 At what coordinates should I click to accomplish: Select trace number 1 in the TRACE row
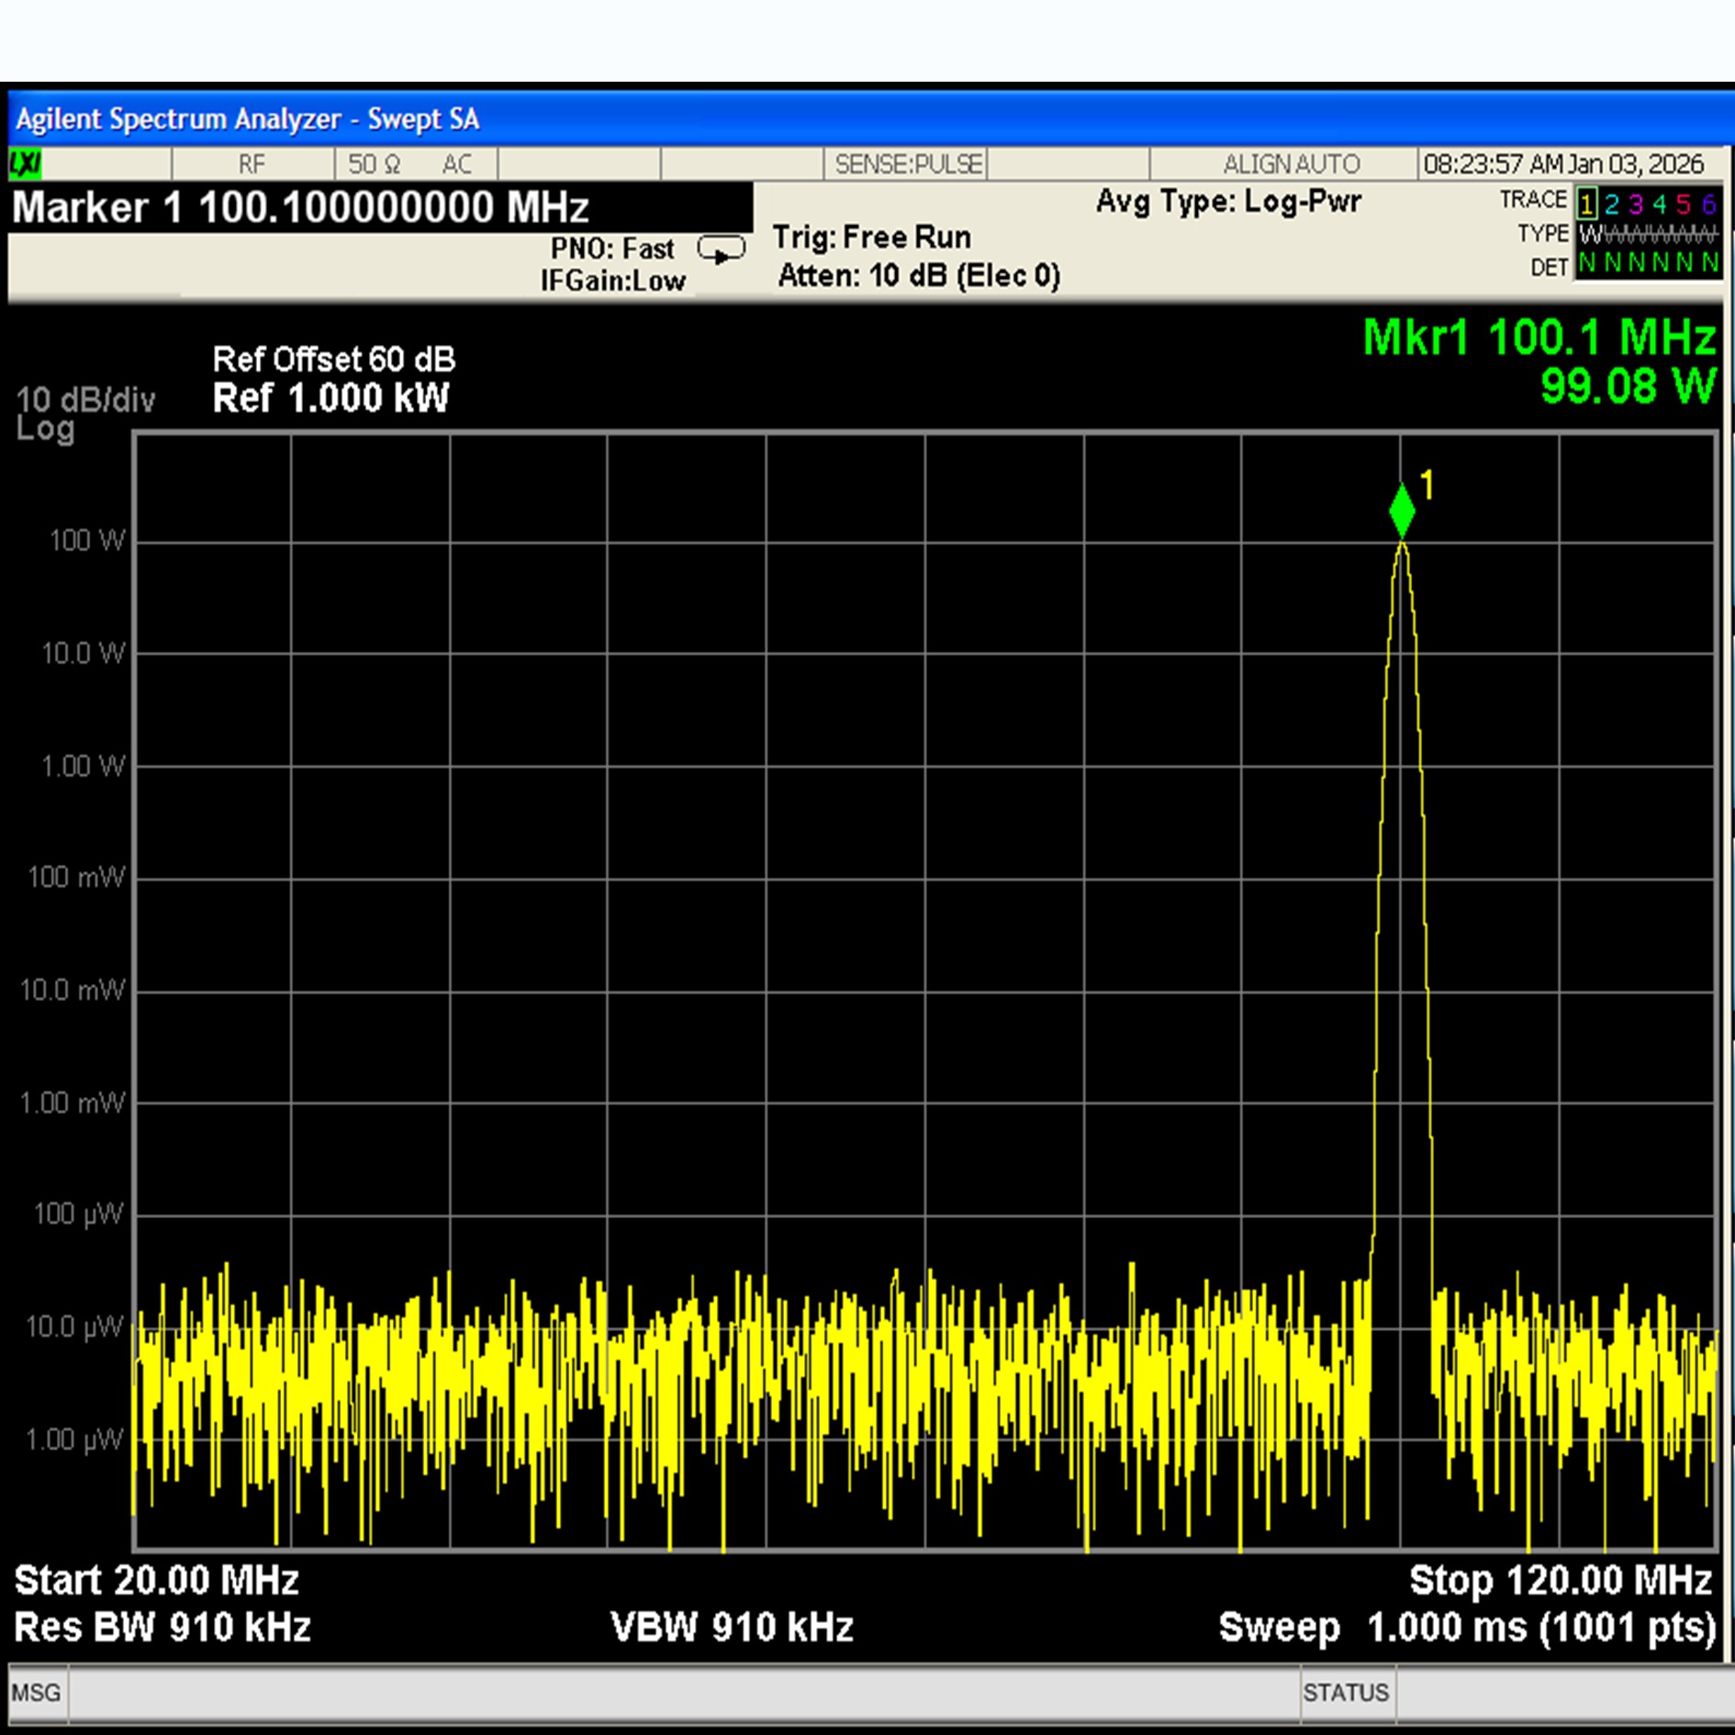tap(1587, 203)
